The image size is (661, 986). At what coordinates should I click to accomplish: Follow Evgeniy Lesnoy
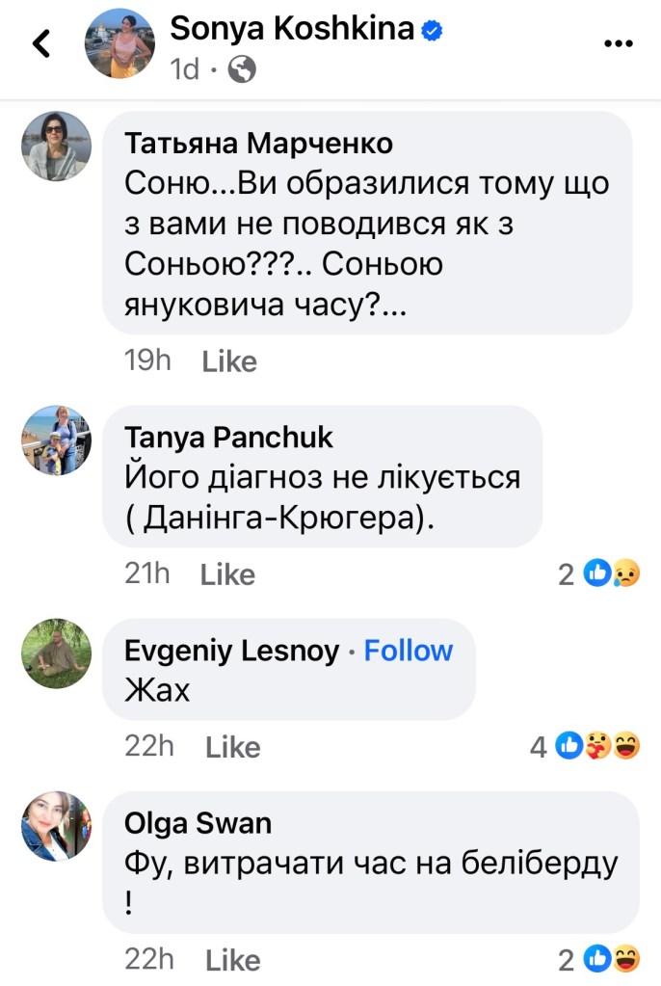[x=409, y=651]
